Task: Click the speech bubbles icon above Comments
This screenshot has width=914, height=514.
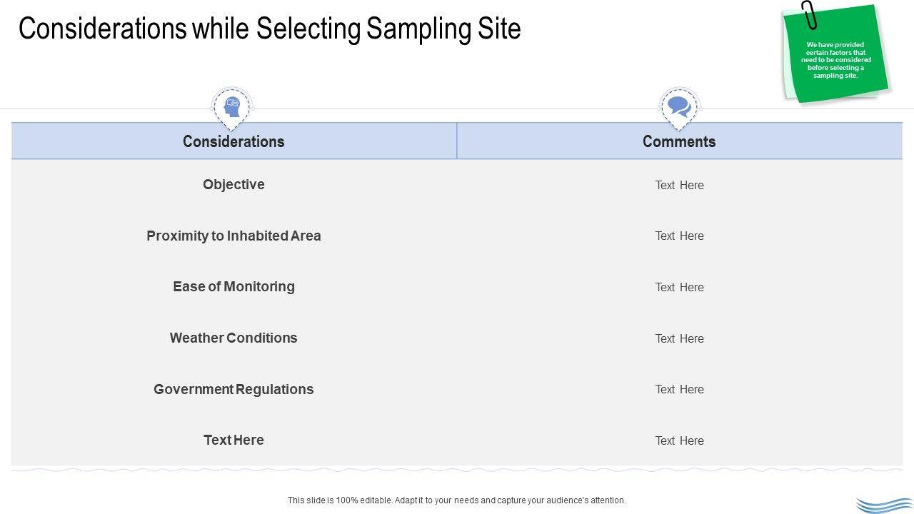Action: click(x=678, y=107)
